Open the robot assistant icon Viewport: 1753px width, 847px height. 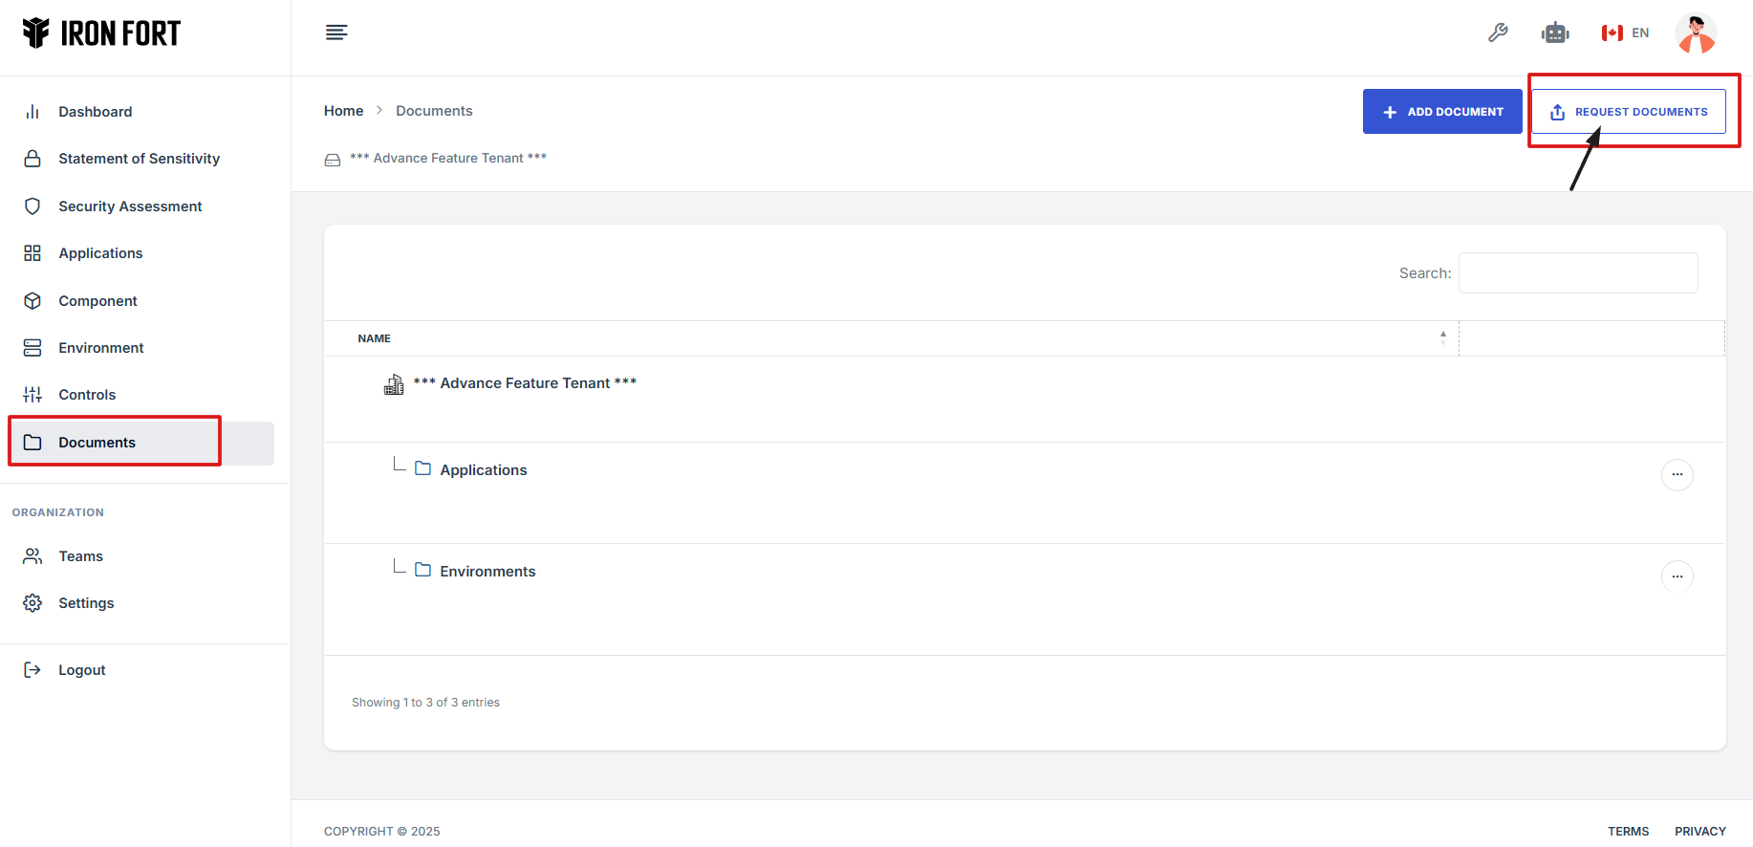point(1555,33)
